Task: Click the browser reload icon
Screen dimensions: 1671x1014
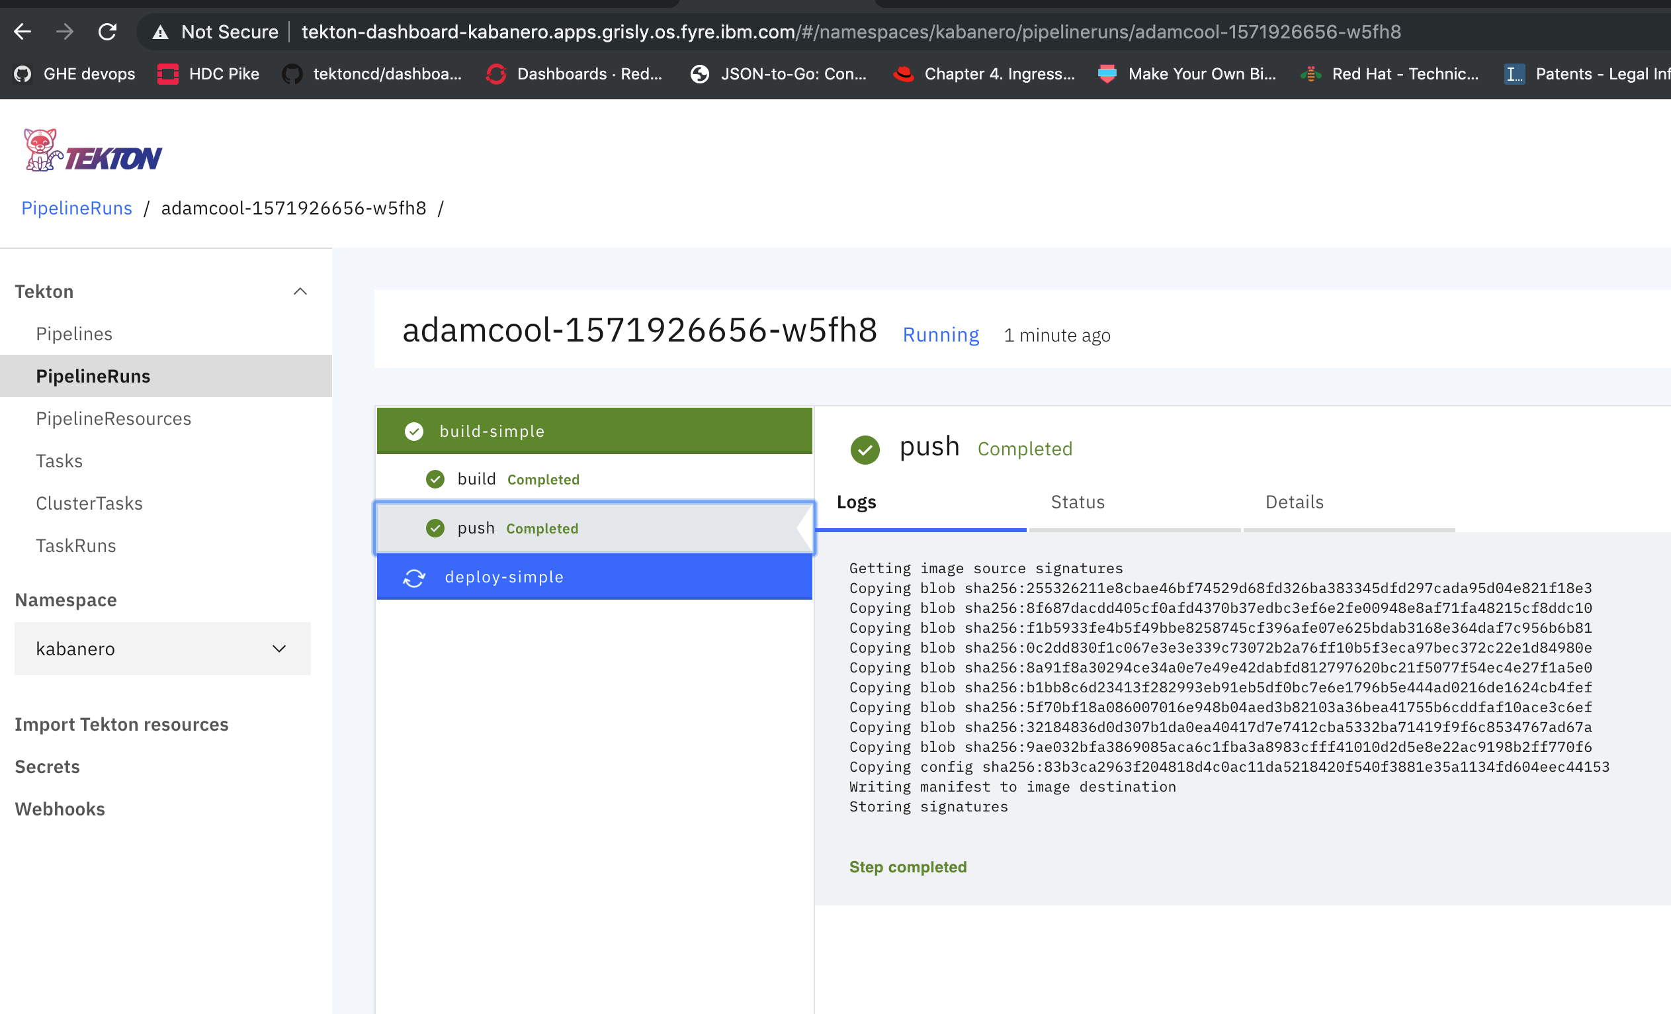Action: [107, 32]
